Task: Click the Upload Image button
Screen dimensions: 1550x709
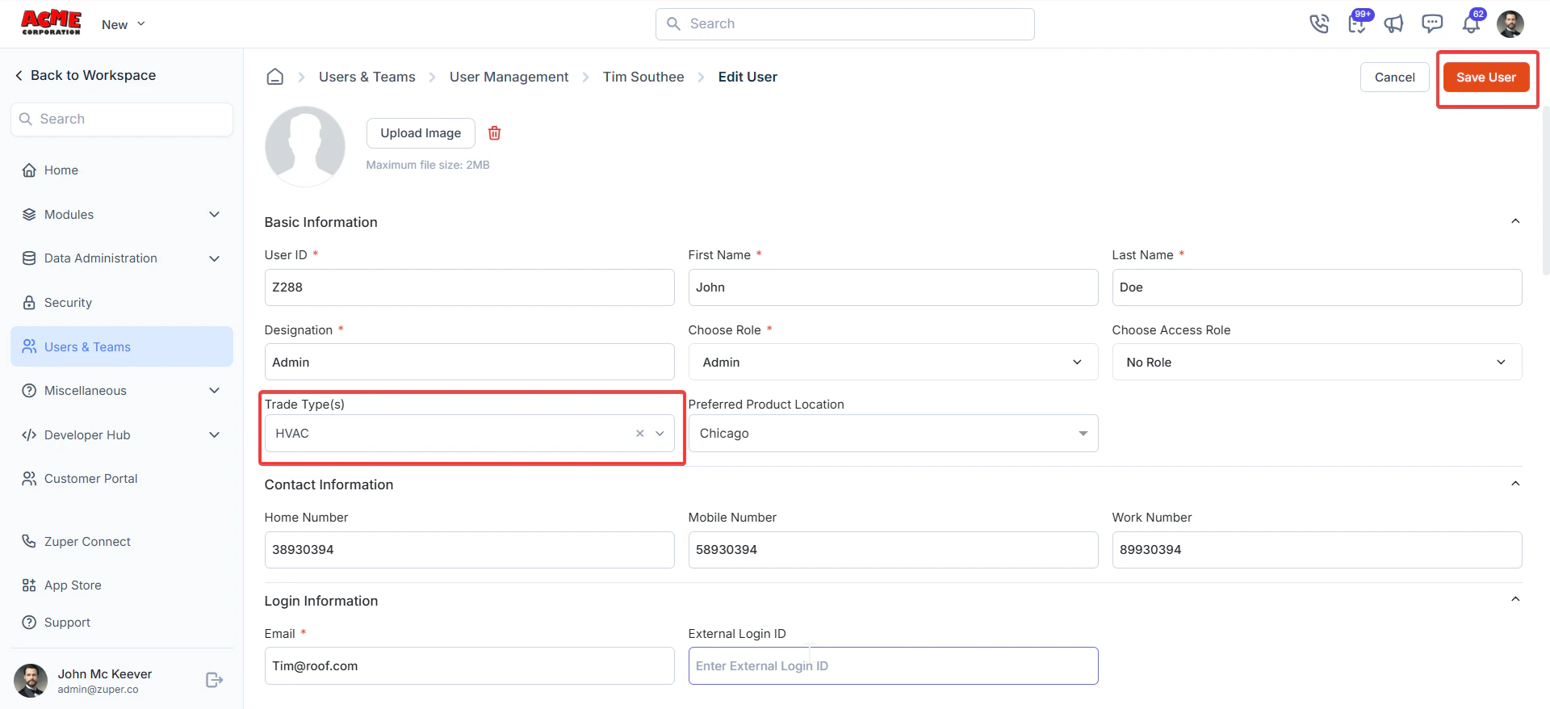Action: [421, 133]
